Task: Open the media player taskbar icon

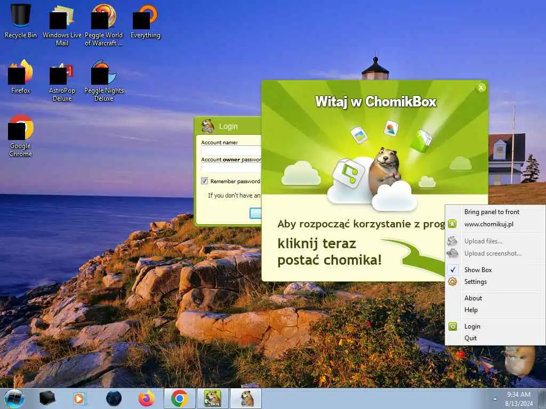Action: click(x=79, y=398)
